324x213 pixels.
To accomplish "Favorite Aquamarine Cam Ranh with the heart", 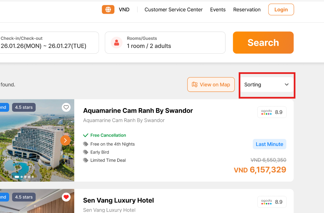I will click(66, 107).
